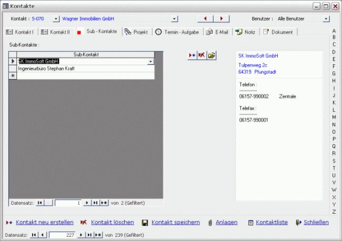Click 'Kontakt neu erstellen' link
Screen dimensions: 342x241
point(44,223)
